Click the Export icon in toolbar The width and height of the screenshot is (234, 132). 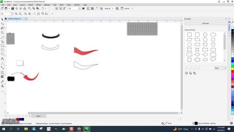61,8
